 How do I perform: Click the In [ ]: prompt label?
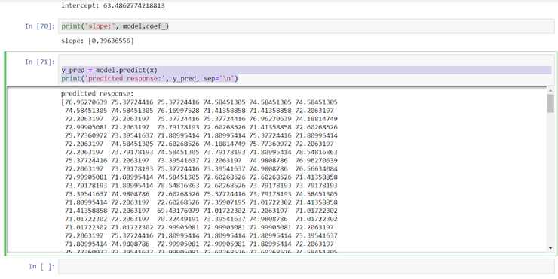tap(41, 266)
